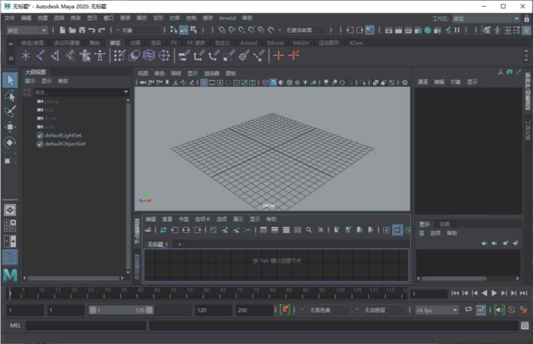Open the outliner search filter dropdown
The image size is (533, 344).
126,92
